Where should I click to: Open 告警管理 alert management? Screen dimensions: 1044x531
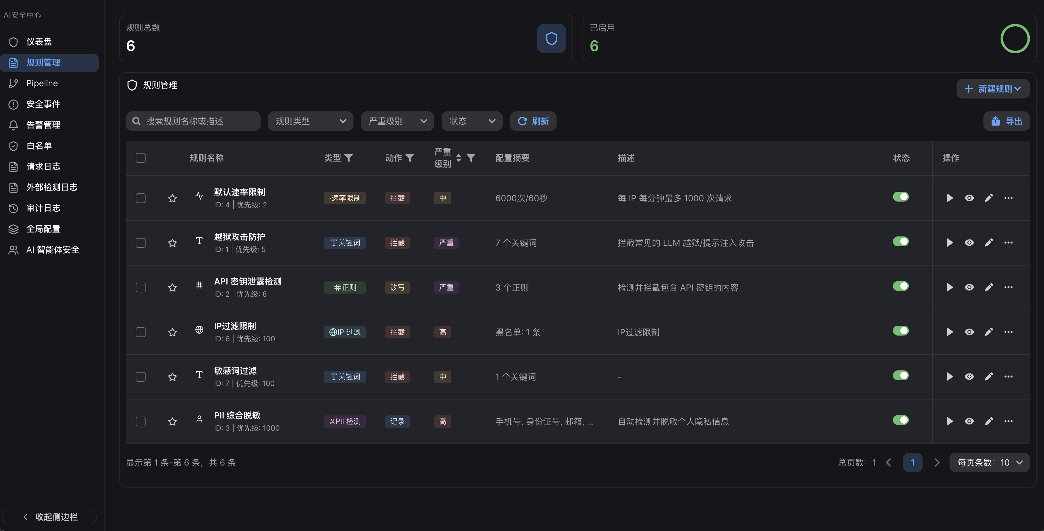coord(43,125)
